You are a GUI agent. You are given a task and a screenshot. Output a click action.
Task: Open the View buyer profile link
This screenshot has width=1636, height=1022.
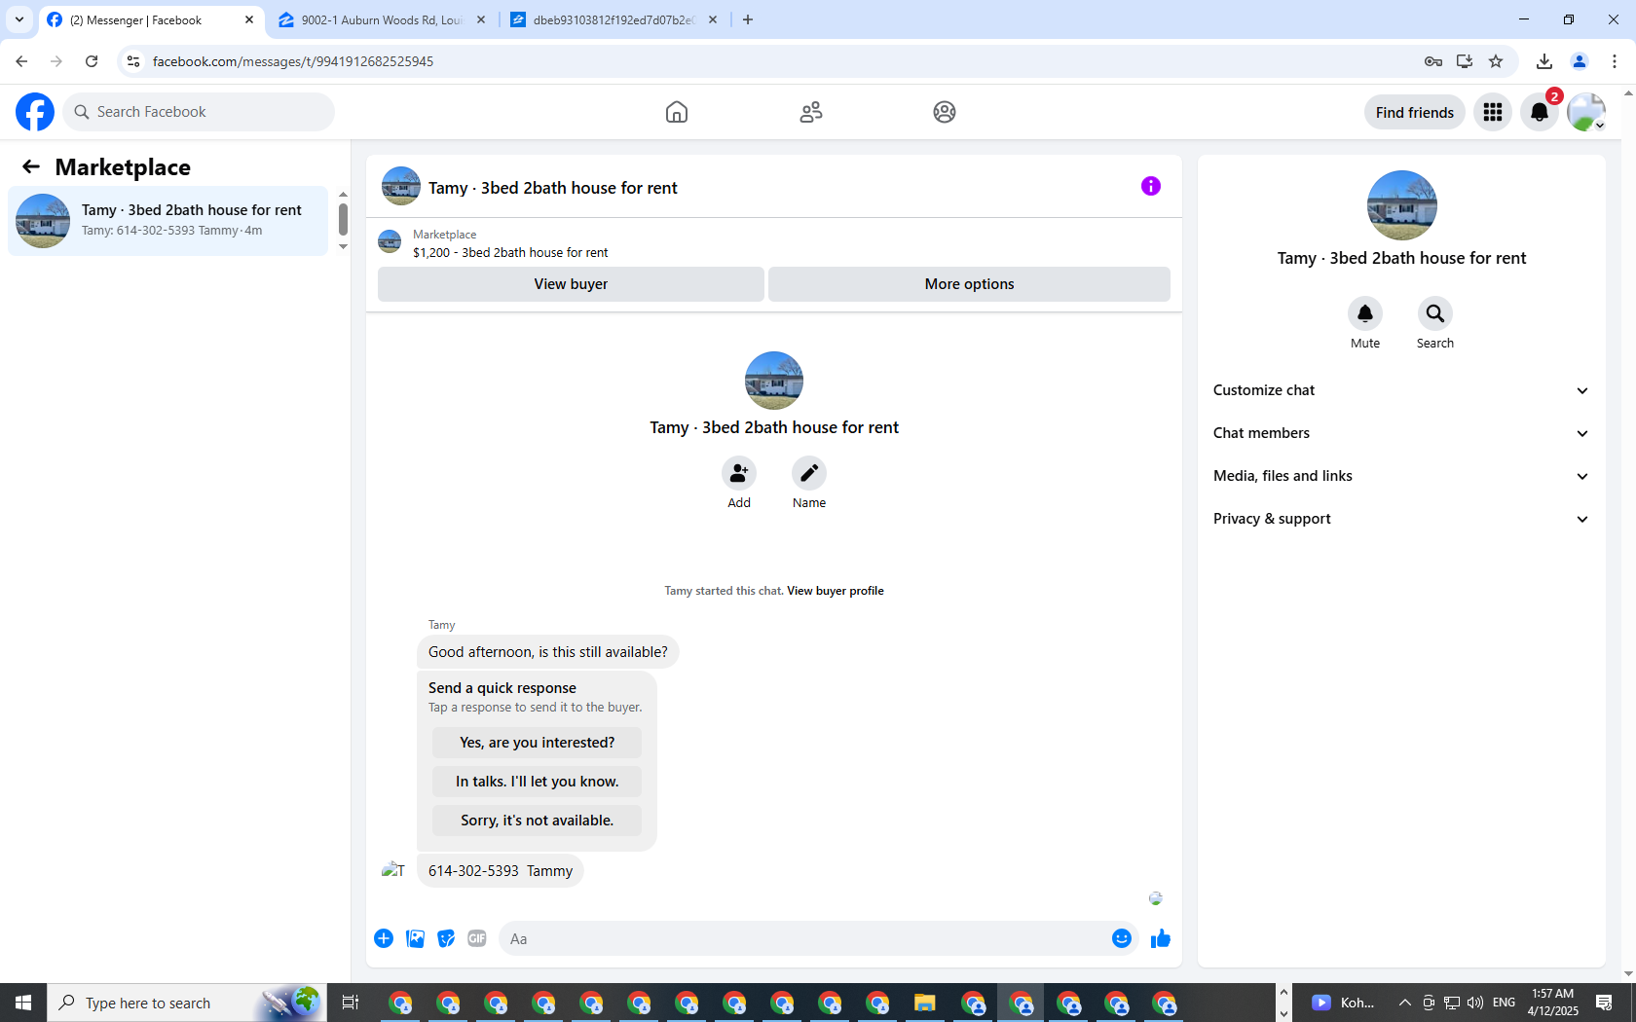[836, 591]
